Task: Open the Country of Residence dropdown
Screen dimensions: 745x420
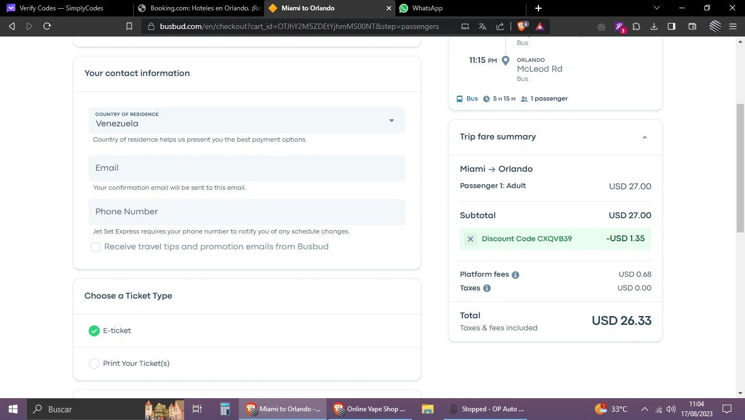Action: pyautogui.click(x=247, y=120)
